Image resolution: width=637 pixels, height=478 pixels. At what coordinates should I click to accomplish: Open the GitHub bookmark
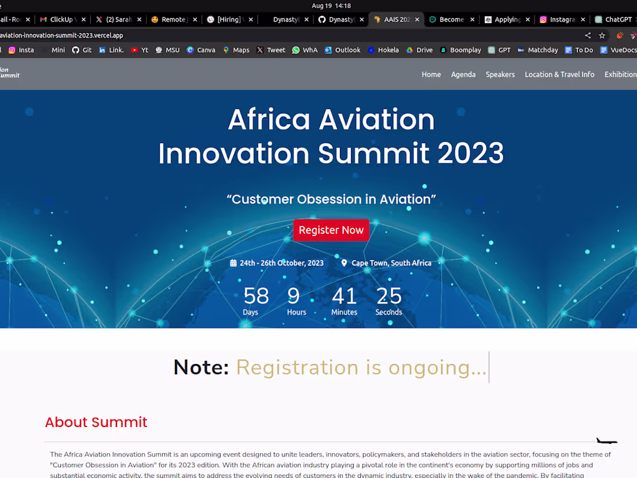(x=81, y=50)
